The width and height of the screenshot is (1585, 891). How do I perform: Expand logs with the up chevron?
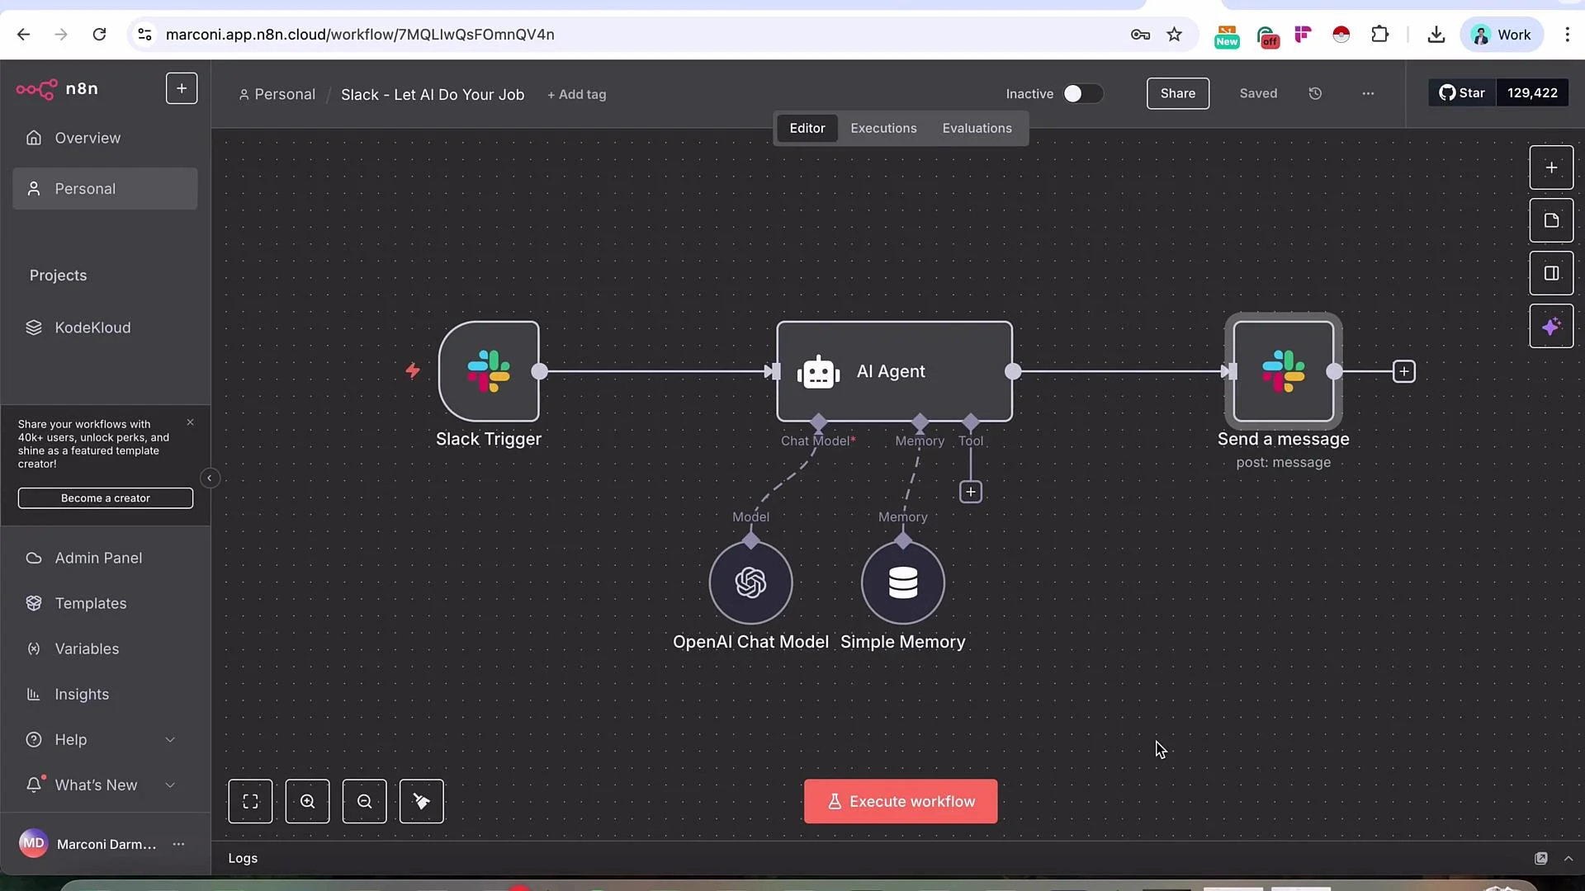pyautogui.click(x=1568, y=858)
